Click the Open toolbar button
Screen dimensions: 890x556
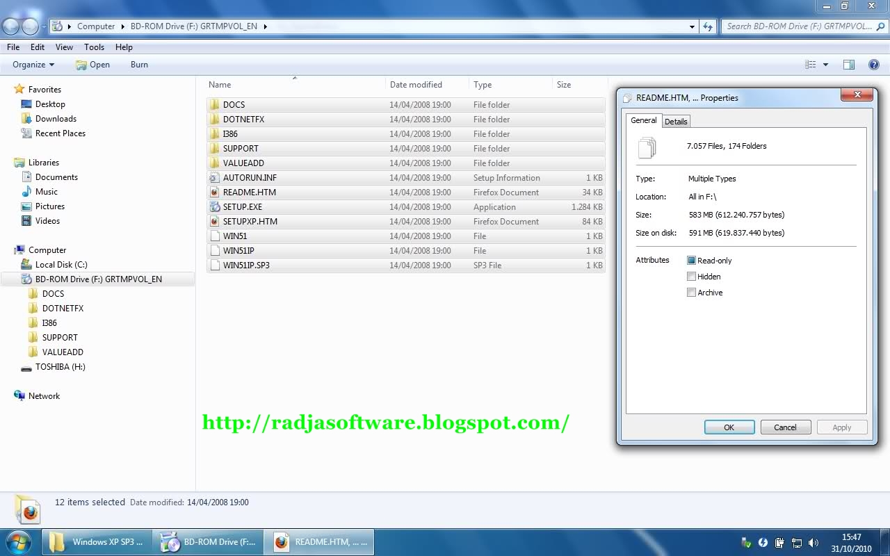point(92,65)
